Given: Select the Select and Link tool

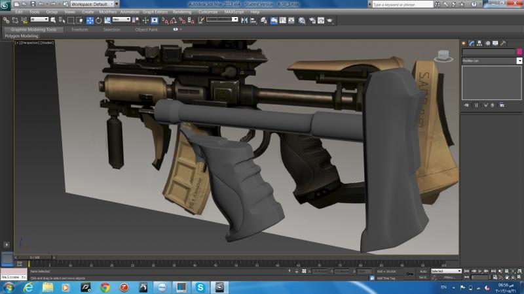Looking at the screenshot, I should (x=6, y=20).
